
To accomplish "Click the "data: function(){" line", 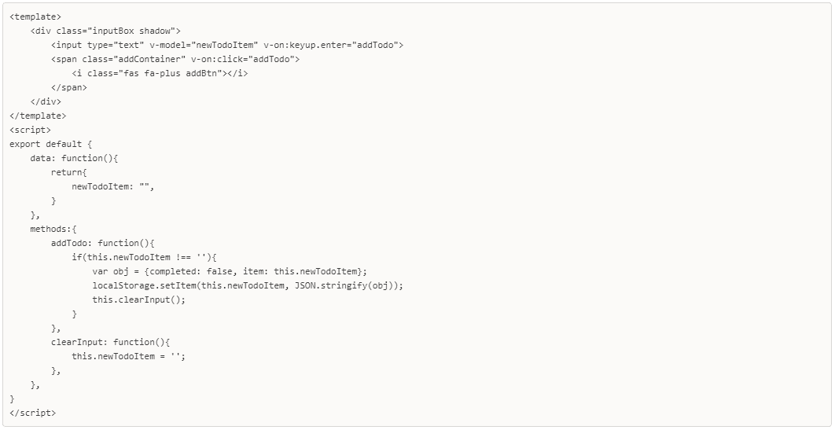I will 74,158.
